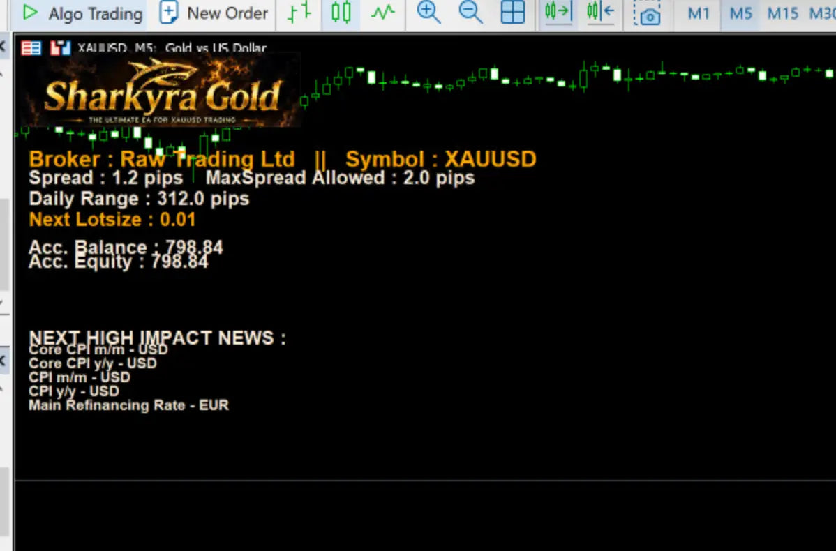Click the Spread : 1.2 pips value
Screen dimensions: 836x551
click(105, 178)
